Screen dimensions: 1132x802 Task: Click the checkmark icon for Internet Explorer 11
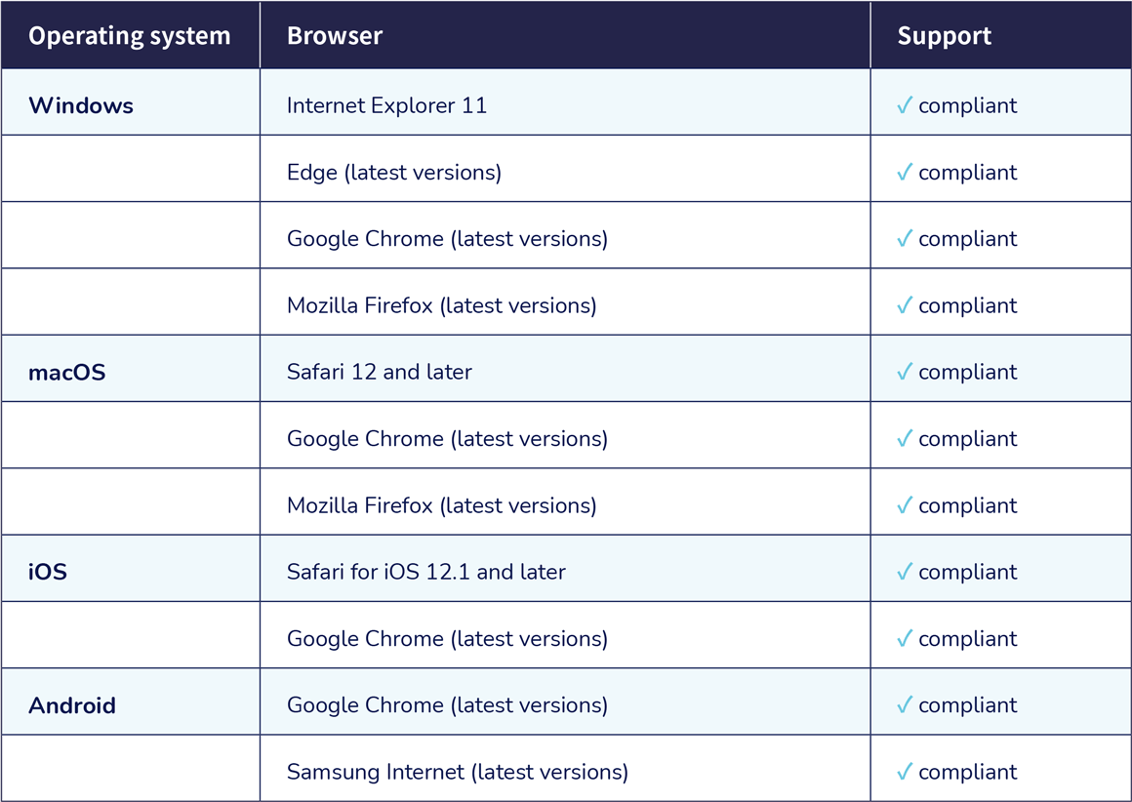[x=905, y=105]
